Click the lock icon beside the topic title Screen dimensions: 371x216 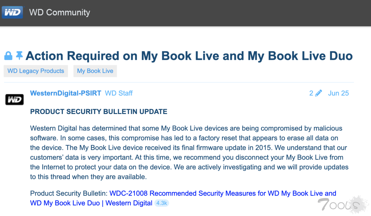8,56
